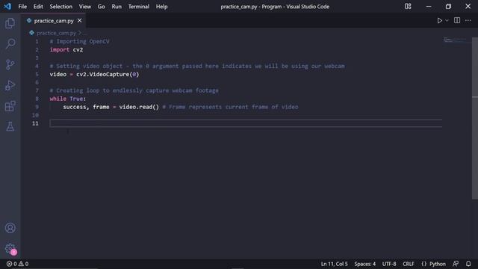The height and width of the screenshot is (269, 478).
Task: Select the practice_cam.py editor tab
Action: (x=54, y=20)
